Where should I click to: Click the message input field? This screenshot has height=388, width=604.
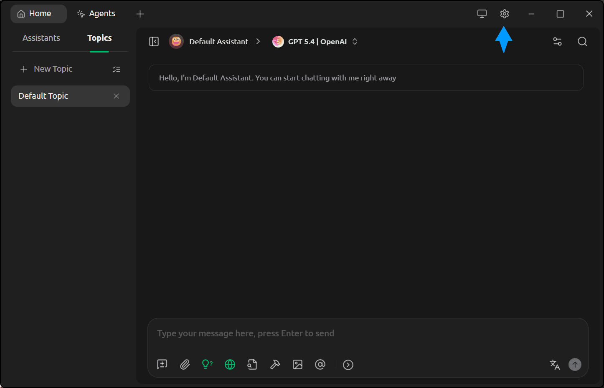point(368,333)
